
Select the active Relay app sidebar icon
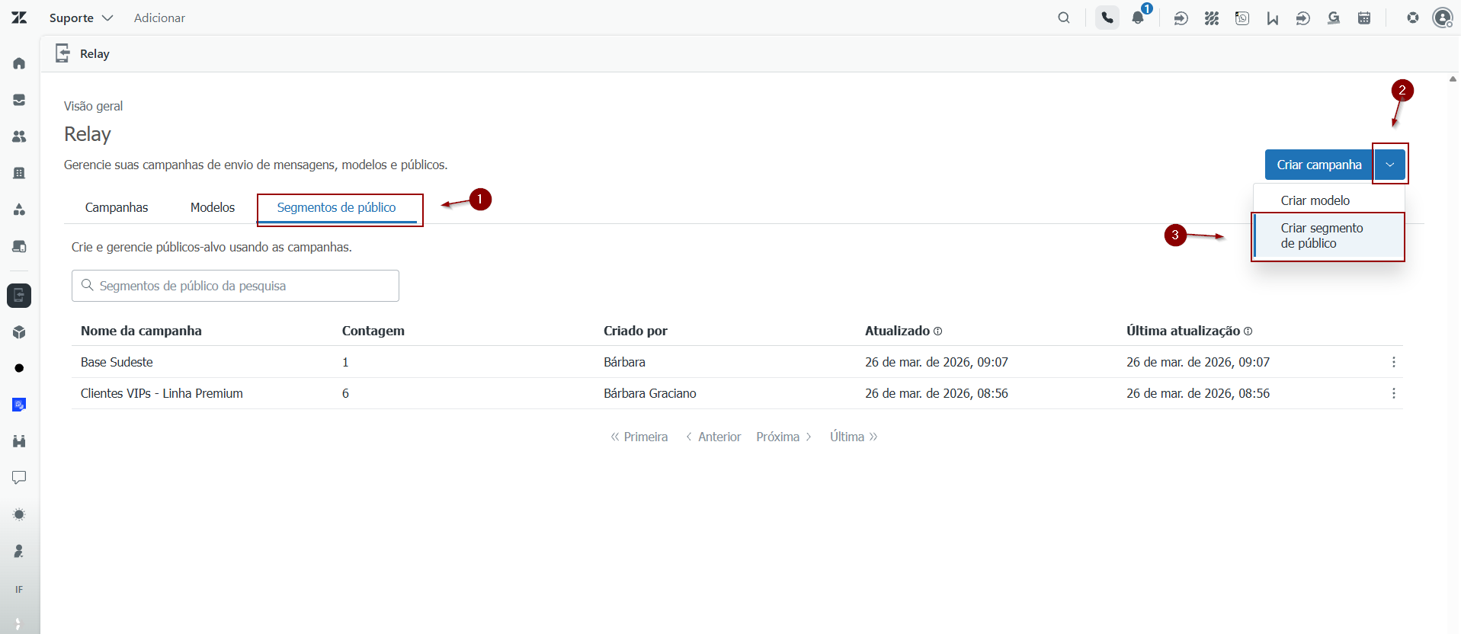click(19, 296)
